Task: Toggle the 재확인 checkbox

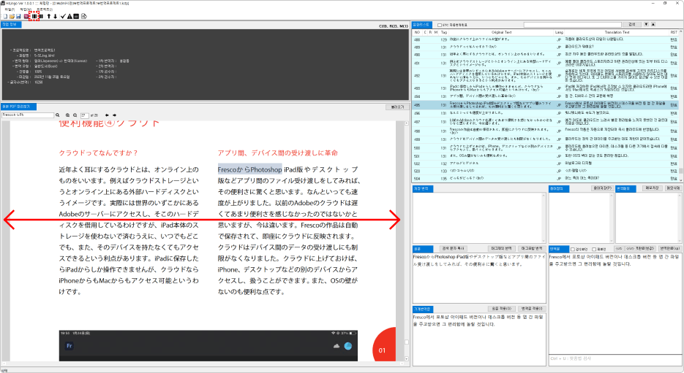Action: (594, 250)
